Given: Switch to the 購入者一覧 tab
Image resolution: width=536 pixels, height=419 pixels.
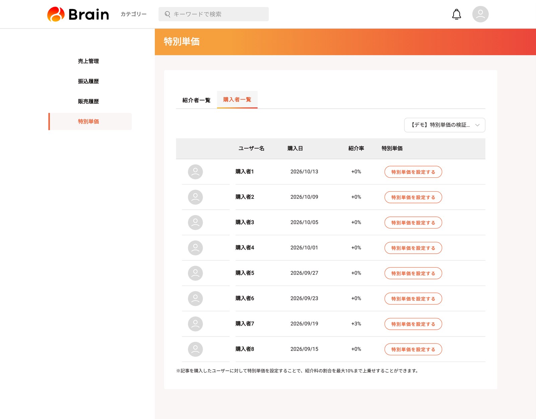Looking at the screenshot, I should point(237,100).
